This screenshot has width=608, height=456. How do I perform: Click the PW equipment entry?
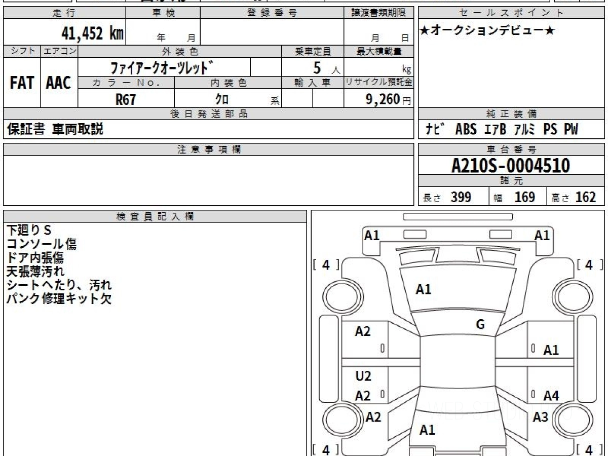click(x=571, y=129)
